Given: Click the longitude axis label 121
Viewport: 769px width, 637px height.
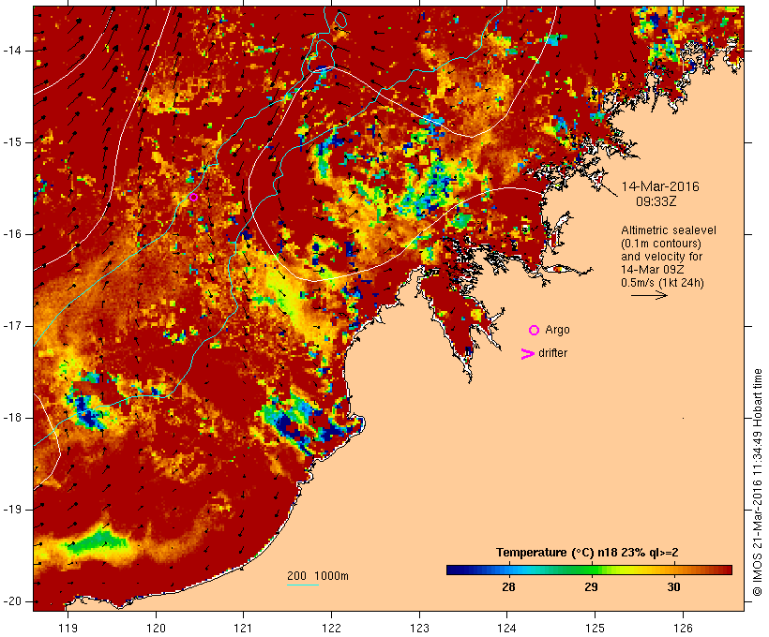Looking at the screenshot, I should (243, 628).
